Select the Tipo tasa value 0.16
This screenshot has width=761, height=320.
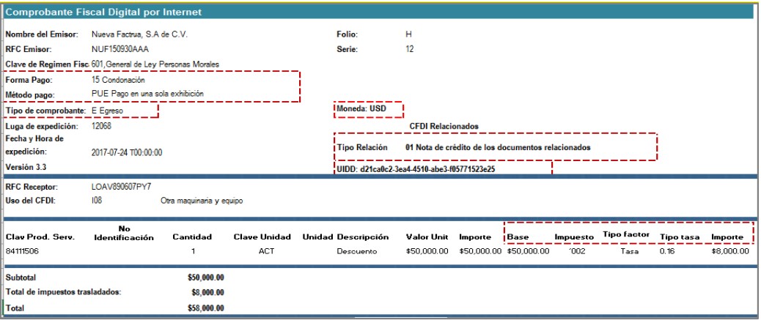669,251
